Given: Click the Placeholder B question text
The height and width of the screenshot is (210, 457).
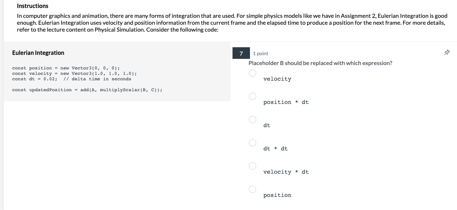Looking at the screenshot, I should point(320,63).
